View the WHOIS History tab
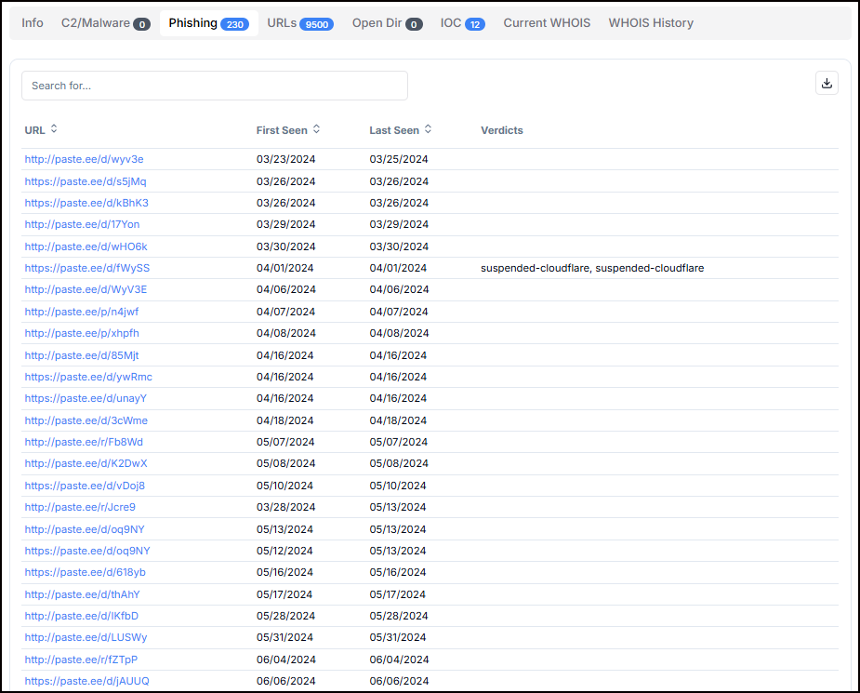Image resolution: width=860 pixels, height=693 pixels. [x=651, y=23]
